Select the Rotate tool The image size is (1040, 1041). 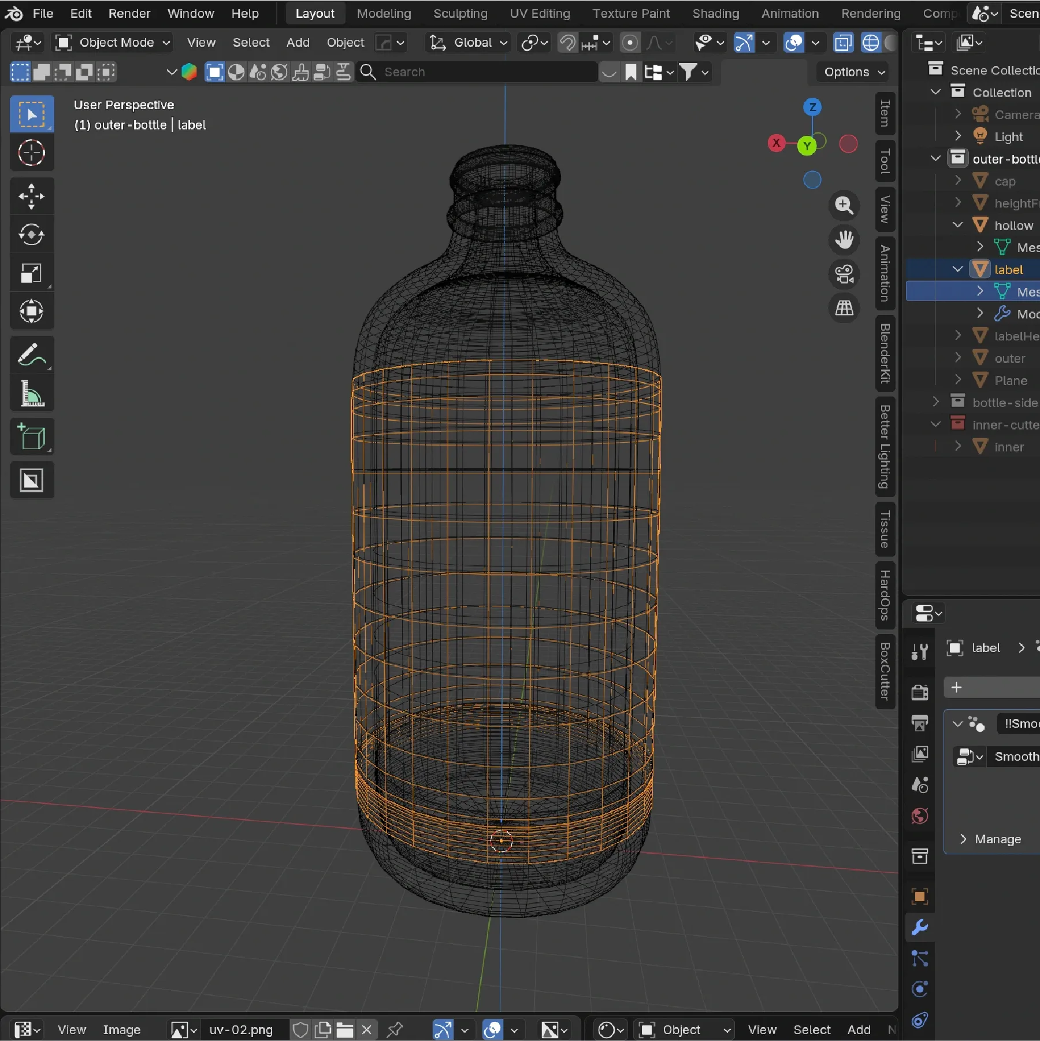(31, 235)
